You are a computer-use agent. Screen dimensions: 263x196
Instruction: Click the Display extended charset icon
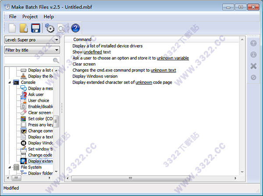(23, 161)
